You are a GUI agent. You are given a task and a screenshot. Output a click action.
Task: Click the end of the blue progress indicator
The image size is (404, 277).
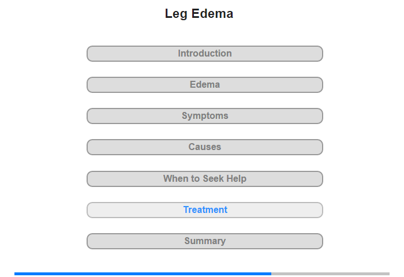pyautogui.click(x=270, y=274)
